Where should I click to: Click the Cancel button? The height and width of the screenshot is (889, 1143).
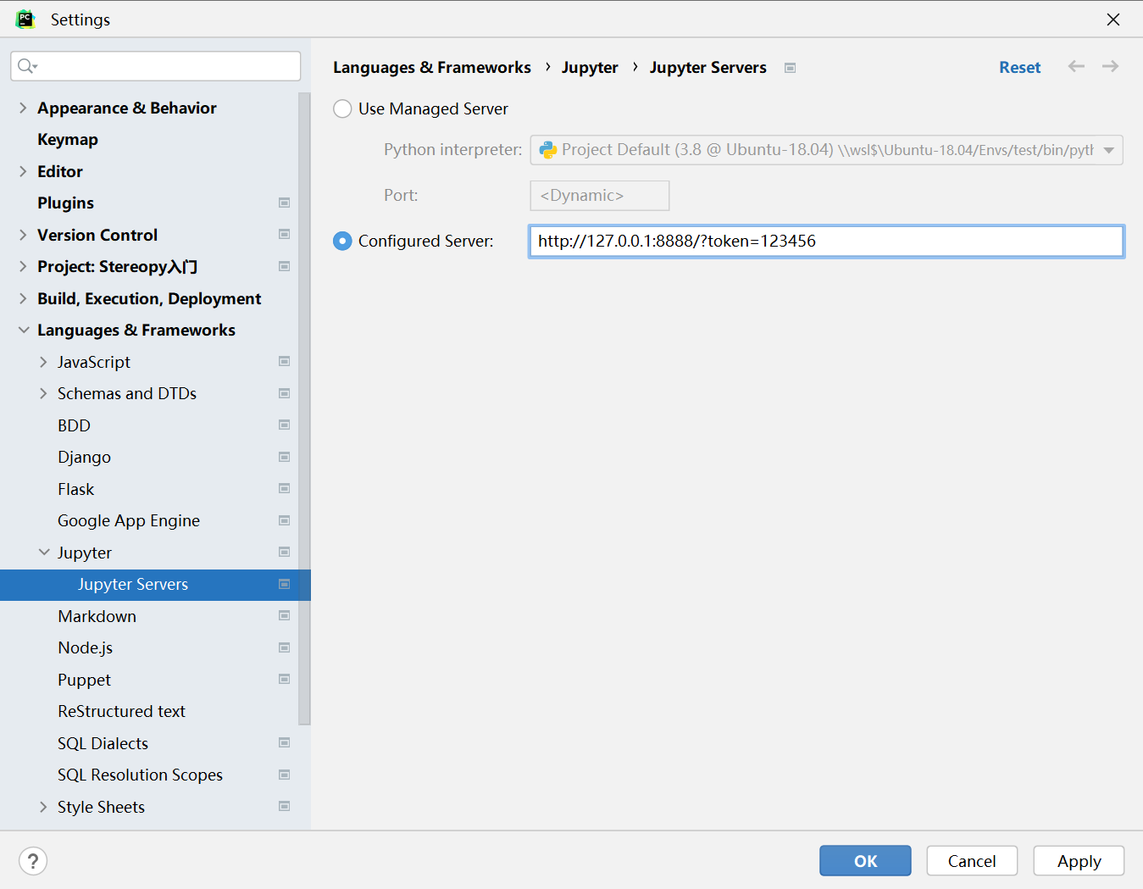tap(972, 860)
